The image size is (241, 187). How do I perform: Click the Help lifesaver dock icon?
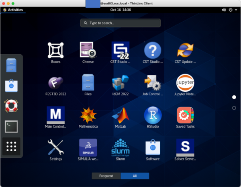[11, 106]
